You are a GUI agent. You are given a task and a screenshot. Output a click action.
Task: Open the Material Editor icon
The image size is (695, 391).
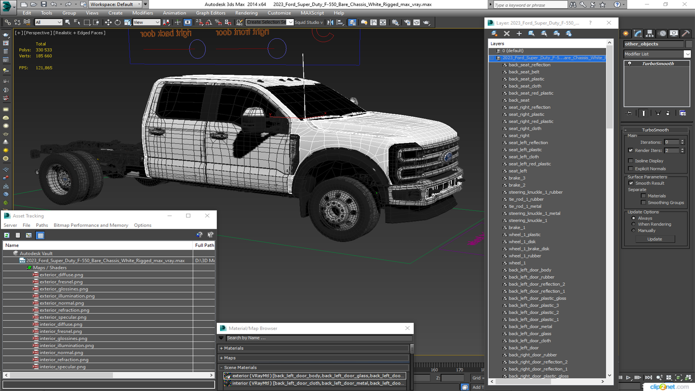coord(395,22)
